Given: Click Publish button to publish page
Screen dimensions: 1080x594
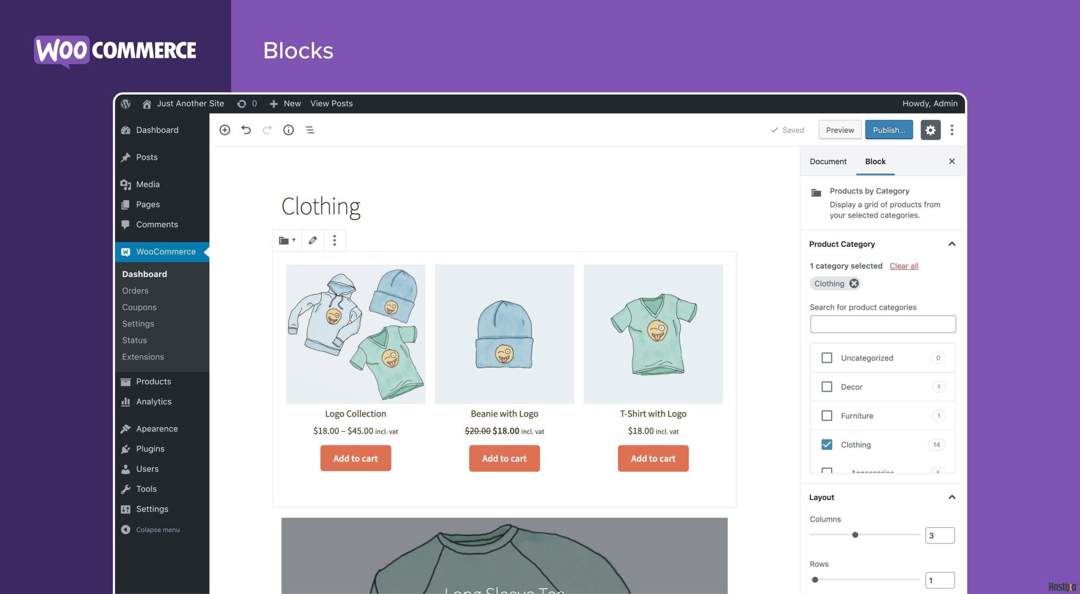Looking at the screenshot, I should point(888,129).
